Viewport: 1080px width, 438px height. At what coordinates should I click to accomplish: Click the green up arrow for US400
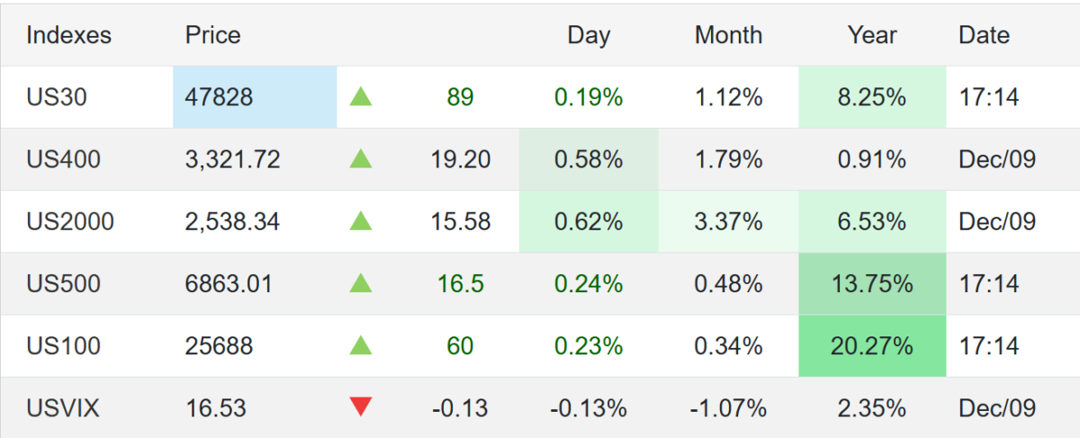[361, 159]
